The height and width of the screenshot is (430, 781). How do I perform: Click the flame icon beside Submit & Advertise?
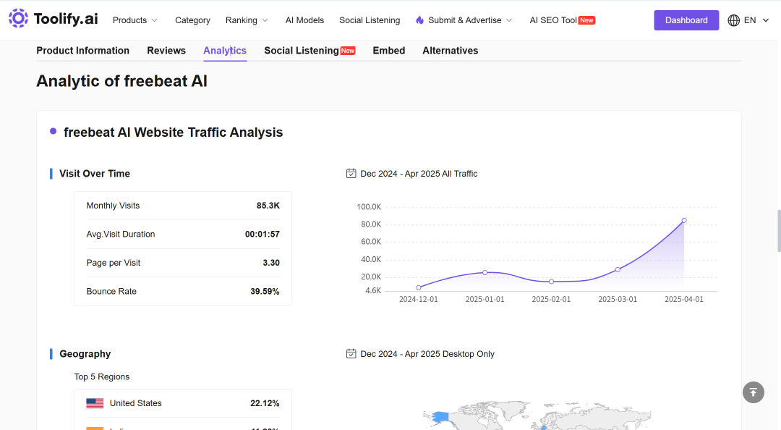click(420, 20)
